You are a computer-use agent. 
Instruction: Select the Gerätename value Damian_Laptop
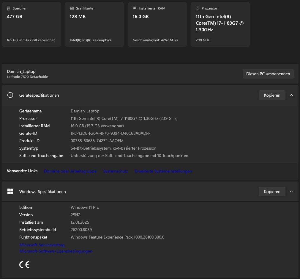pos(85,111)
